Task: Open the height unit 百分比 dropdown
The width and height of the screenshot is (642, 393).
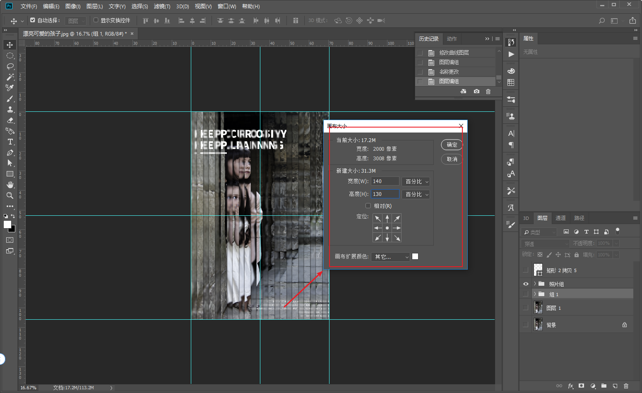Action: (416, 194)
